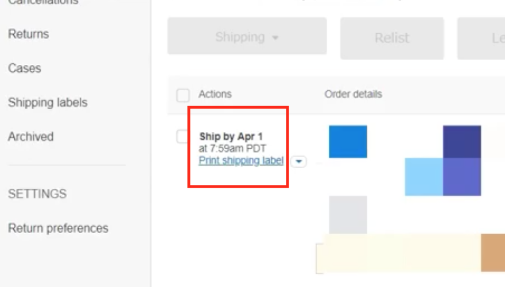Open the blue item thumbnail in Order details
This screenshot has width=505, height=287.
tap(348, 142)
